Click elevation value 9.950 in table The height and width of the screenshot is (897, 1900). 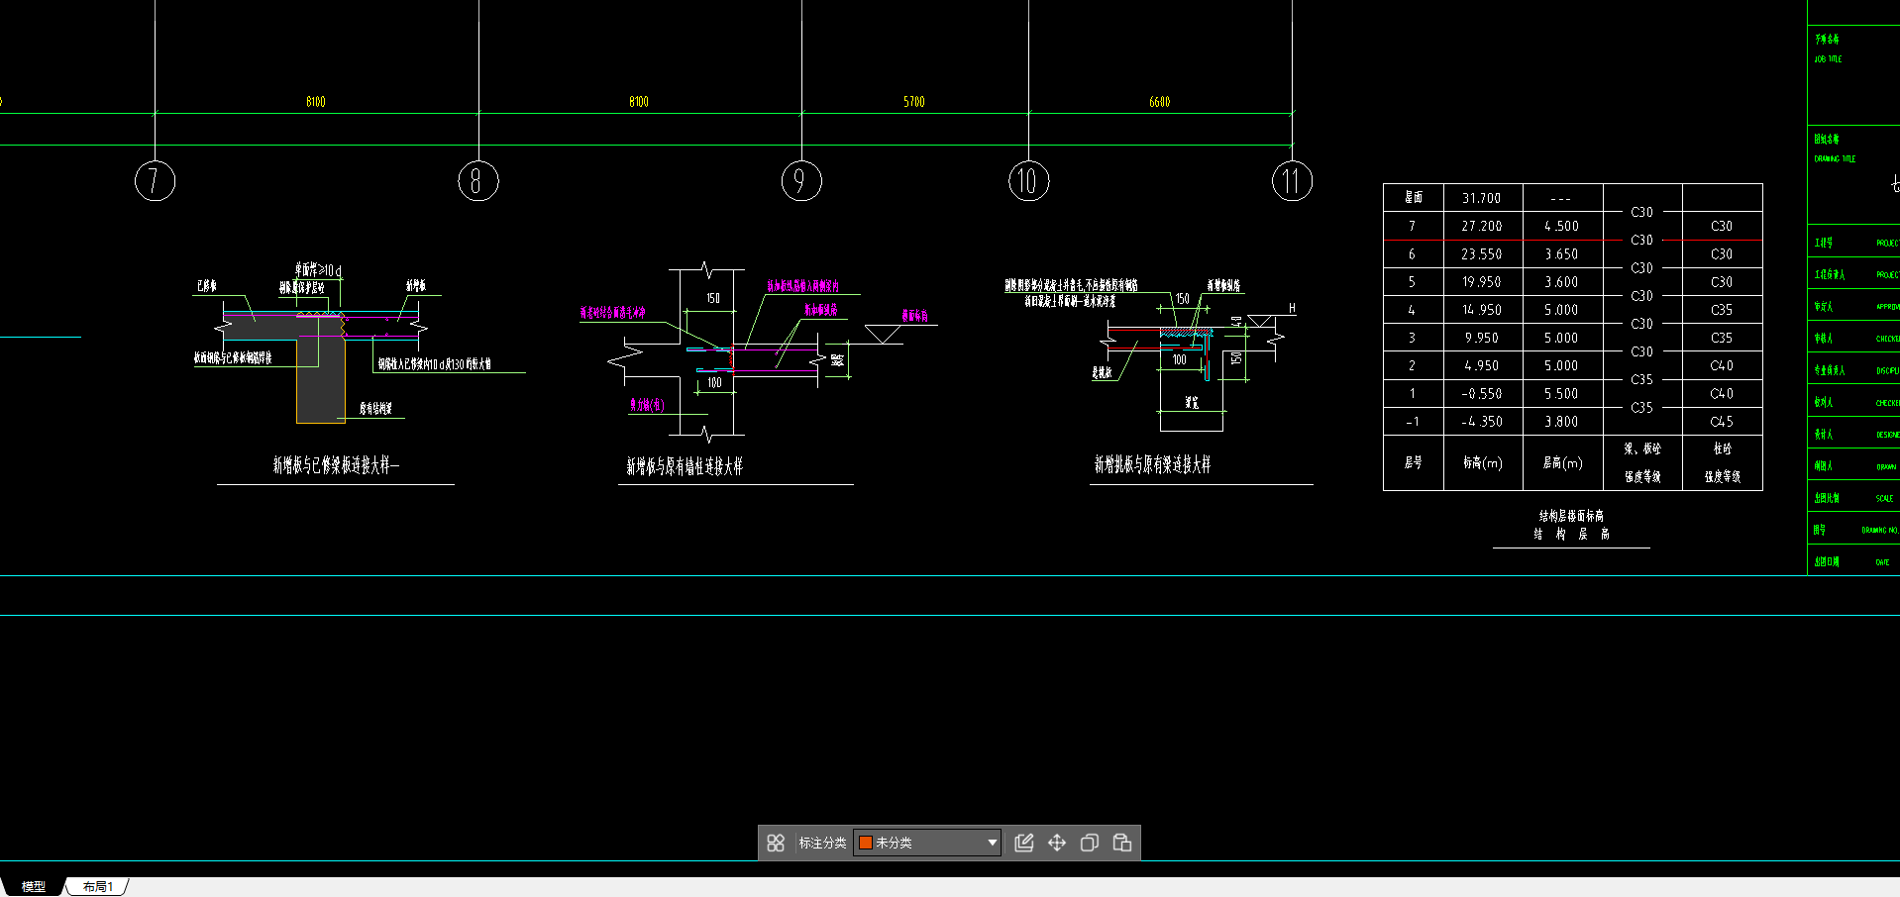click(1483, 338)
